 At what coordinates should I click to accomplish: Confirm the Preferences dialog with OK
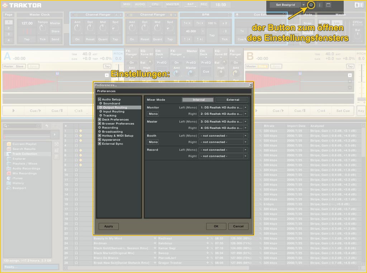click(216, 226)
